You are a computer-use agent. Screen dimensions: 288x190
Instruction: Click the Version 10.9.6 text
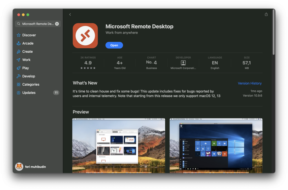click(x=253, y=95)
